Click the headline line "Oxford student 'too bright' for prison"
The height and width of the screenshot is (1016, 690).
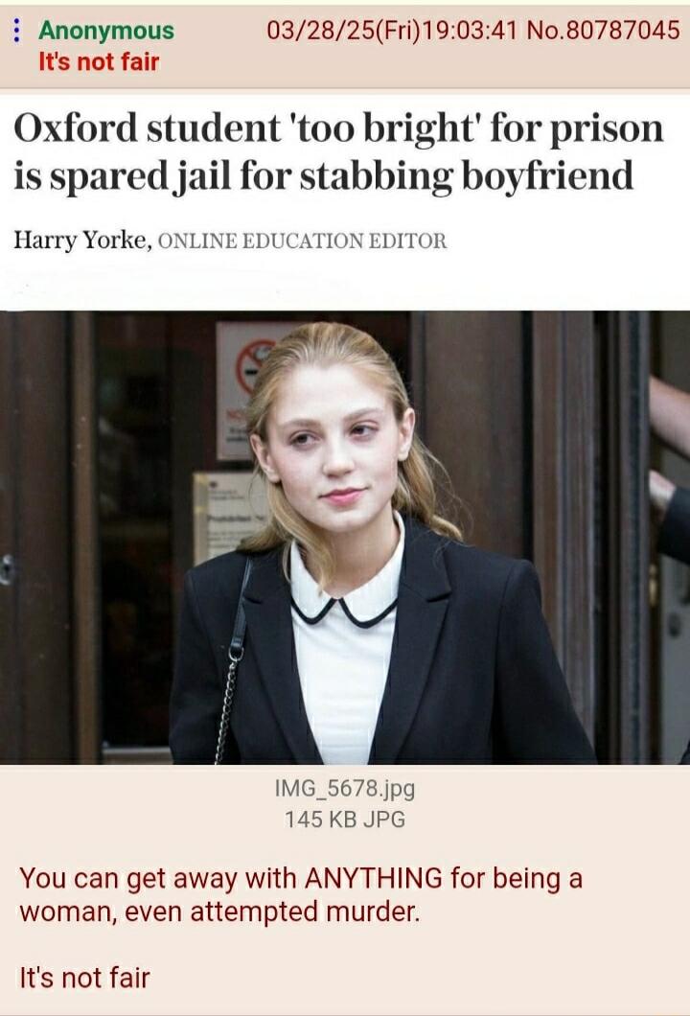(x=338, y=128)
